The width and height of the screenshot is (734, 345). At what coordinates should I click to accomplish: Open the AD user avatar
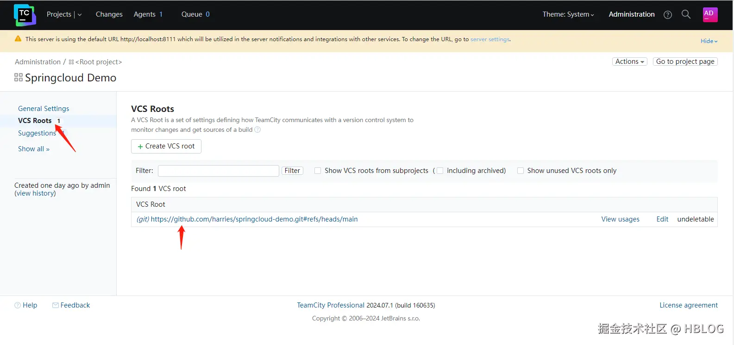(709, 14)
